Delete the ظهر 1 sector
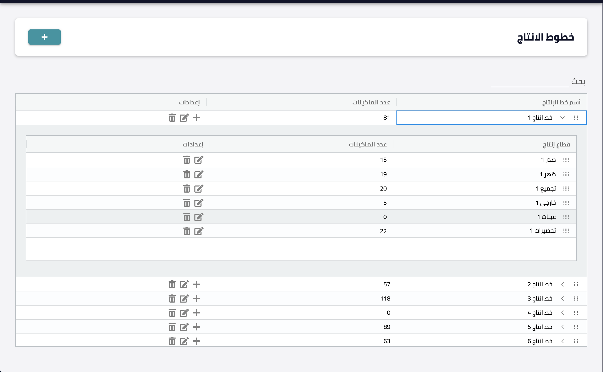 click(x=187, y=174)
